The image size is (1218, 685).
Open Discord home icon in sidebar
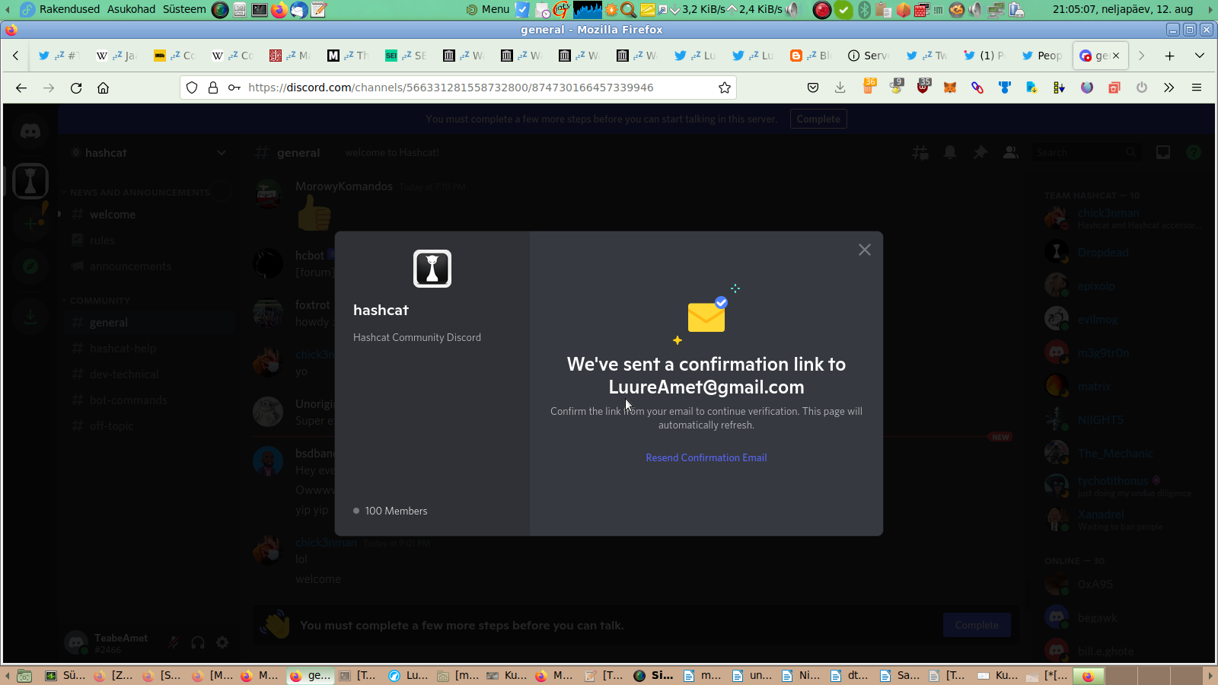click(30, 131)
